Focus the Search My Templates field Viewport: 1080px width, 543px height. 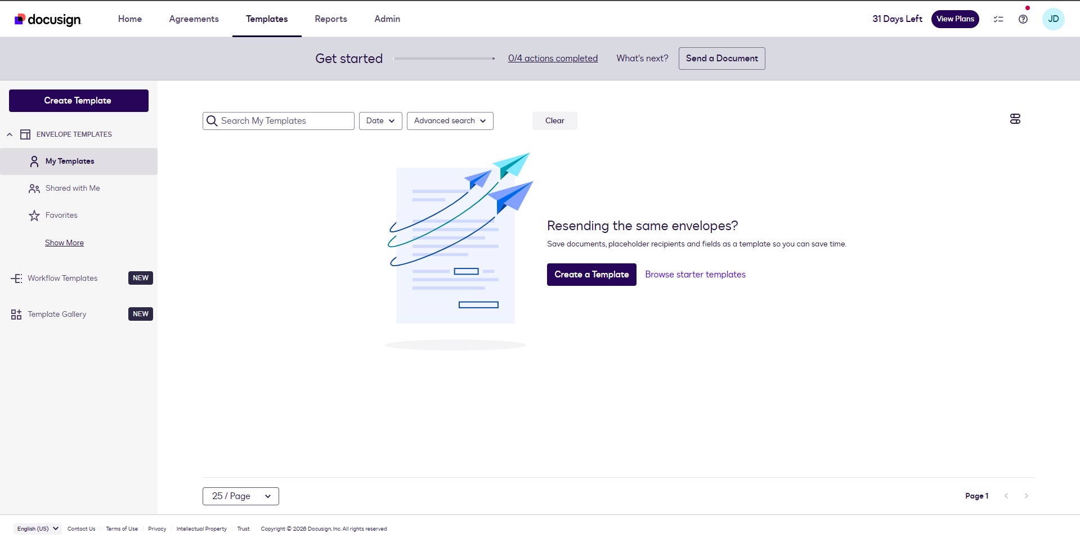coord(279,121)
